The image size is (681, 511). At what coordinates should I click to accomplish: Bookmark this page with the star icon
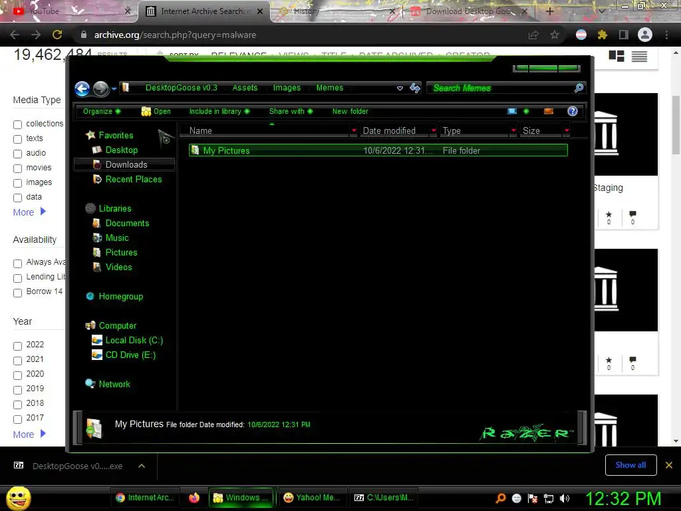(x=555, y=35)
